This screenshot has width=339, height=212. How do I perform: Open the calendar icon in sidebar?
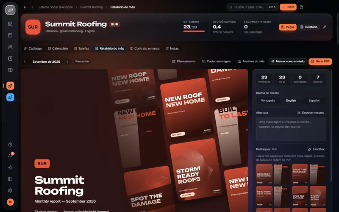pos(10,35)
